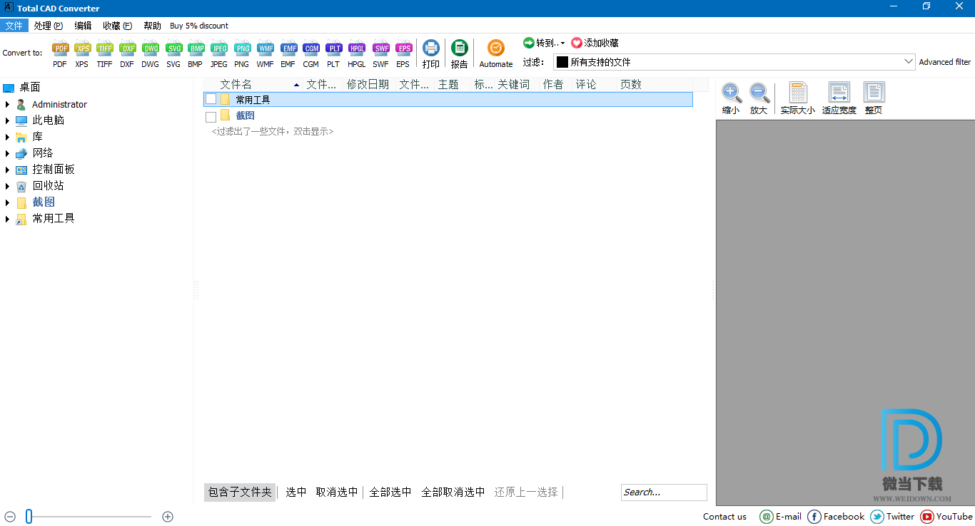975x526 pixels.
Task: Click the thumbnail size slider handle
Action: point(29,517)
